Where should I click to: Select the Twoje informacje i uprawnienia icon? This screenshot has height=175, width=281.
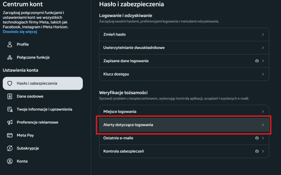click(x=10, y=109)
